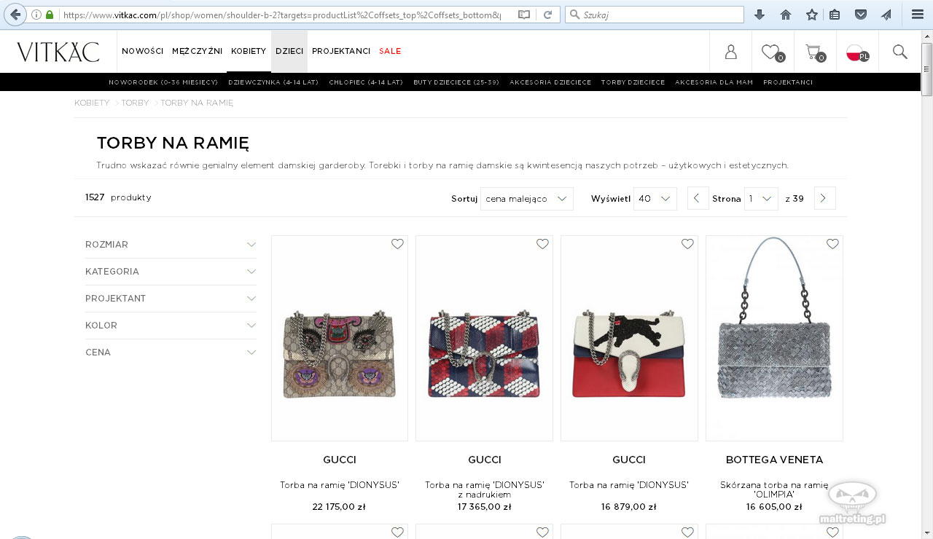Click the paper plane send icon in toolbar
The image size is (933, 539).
(x=886, y=15)
